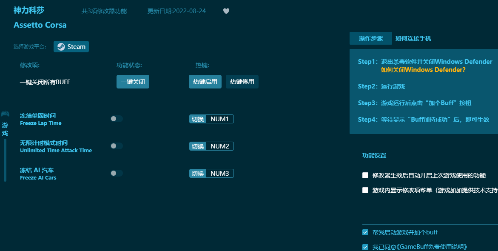Uncheck 我已同意 GameBuff免责使用说明 checkbox
Screen dimensions: 498x251
pos(365,247)
